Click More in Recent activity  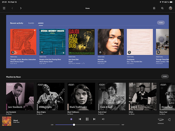pyautogui.click(x=161, y=23)
